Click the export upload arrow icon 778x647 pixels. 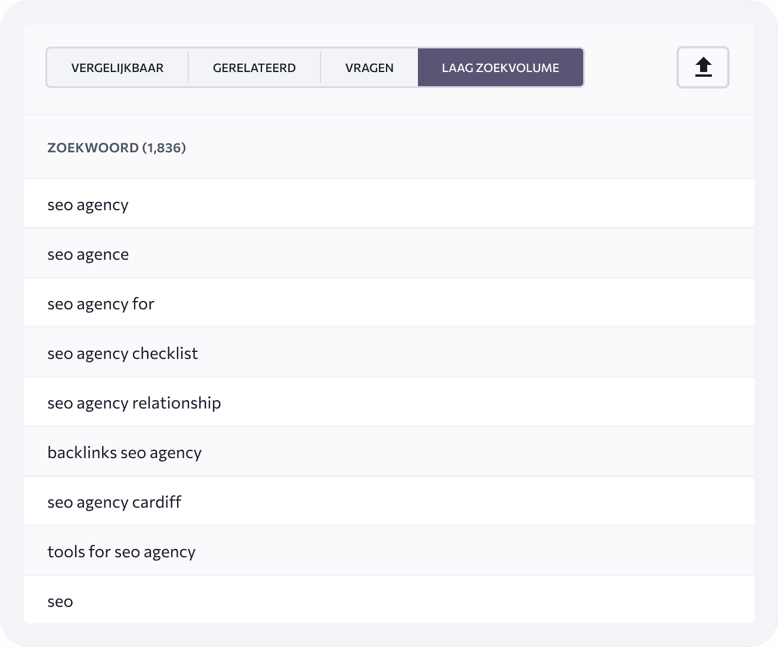click(702, 67)
